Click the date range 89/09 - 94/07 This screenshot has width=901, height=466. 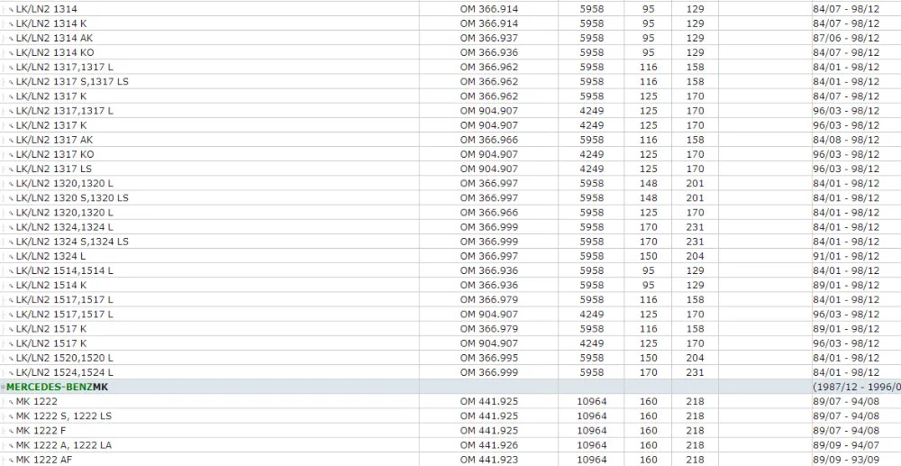tap(846, 445)
